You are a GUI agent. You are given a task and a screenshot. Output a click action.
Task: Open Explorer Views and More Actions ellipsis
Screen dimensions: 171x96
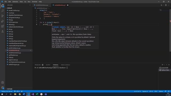coord(30,5)
